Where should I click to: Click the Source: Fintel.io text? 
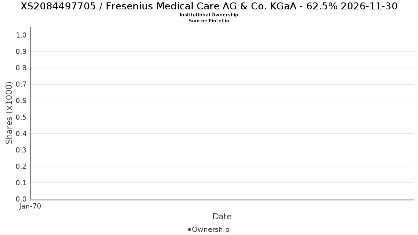click(209, 21)
